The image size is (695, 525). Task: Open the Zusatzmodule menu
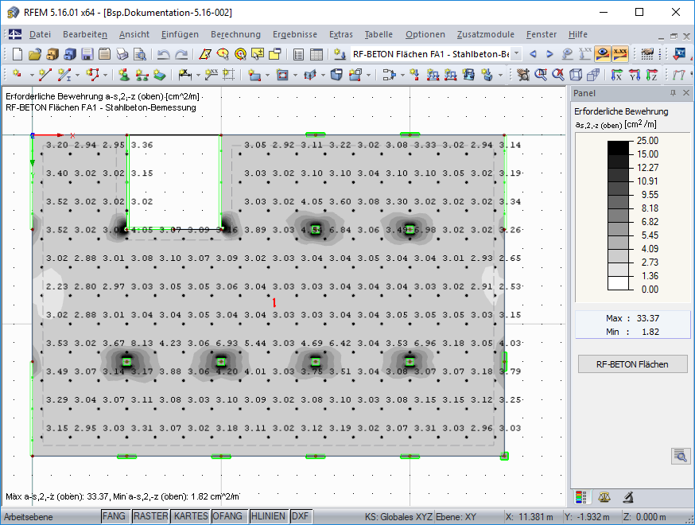(485, 34)
